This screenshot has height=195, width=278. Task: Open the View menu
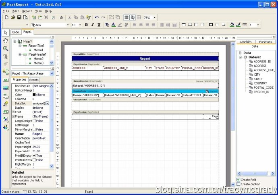[38, 11]
